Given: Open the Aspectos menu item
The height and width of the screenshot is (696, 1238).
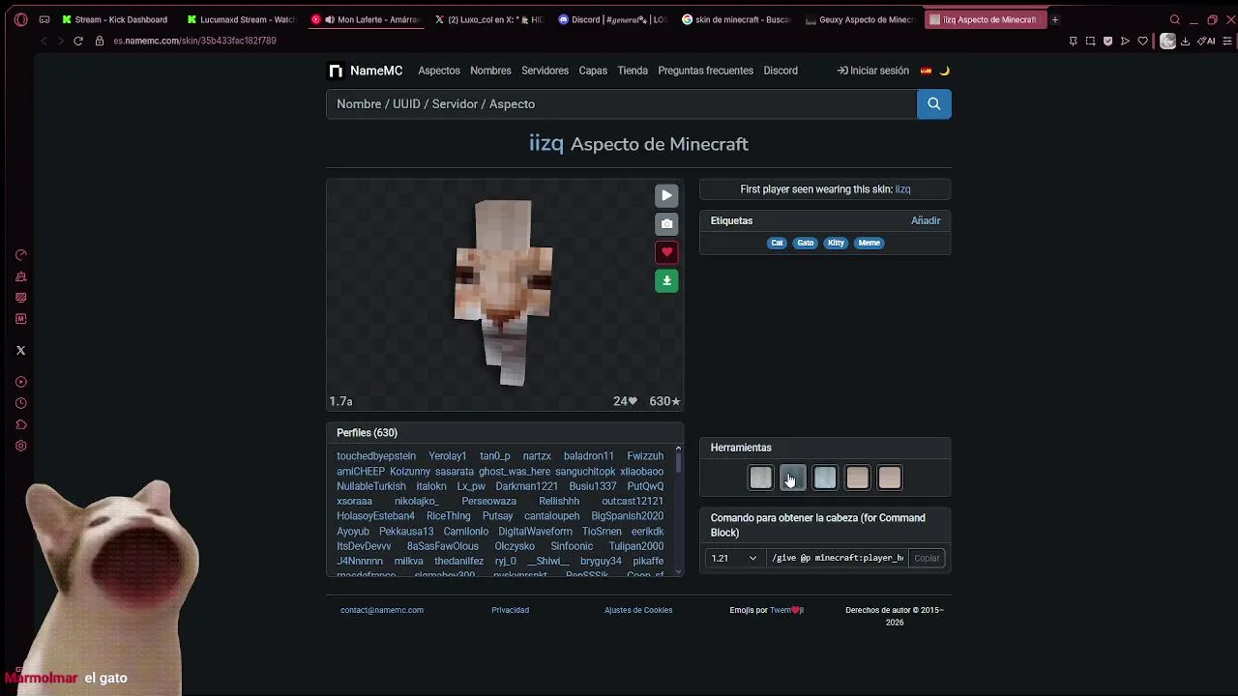Looking at the screenshot, I should [x=439, y=71].
